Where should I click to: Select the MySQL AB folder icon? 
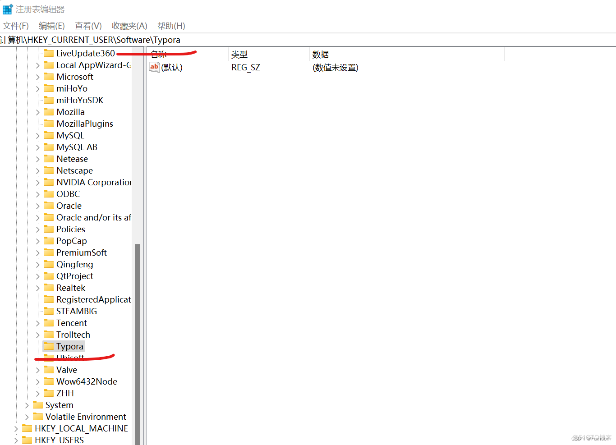(49, 147)
